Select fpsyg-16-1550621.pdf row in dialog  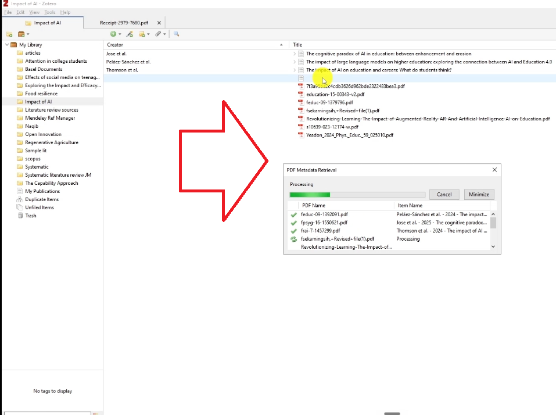[x=389, y=223]
